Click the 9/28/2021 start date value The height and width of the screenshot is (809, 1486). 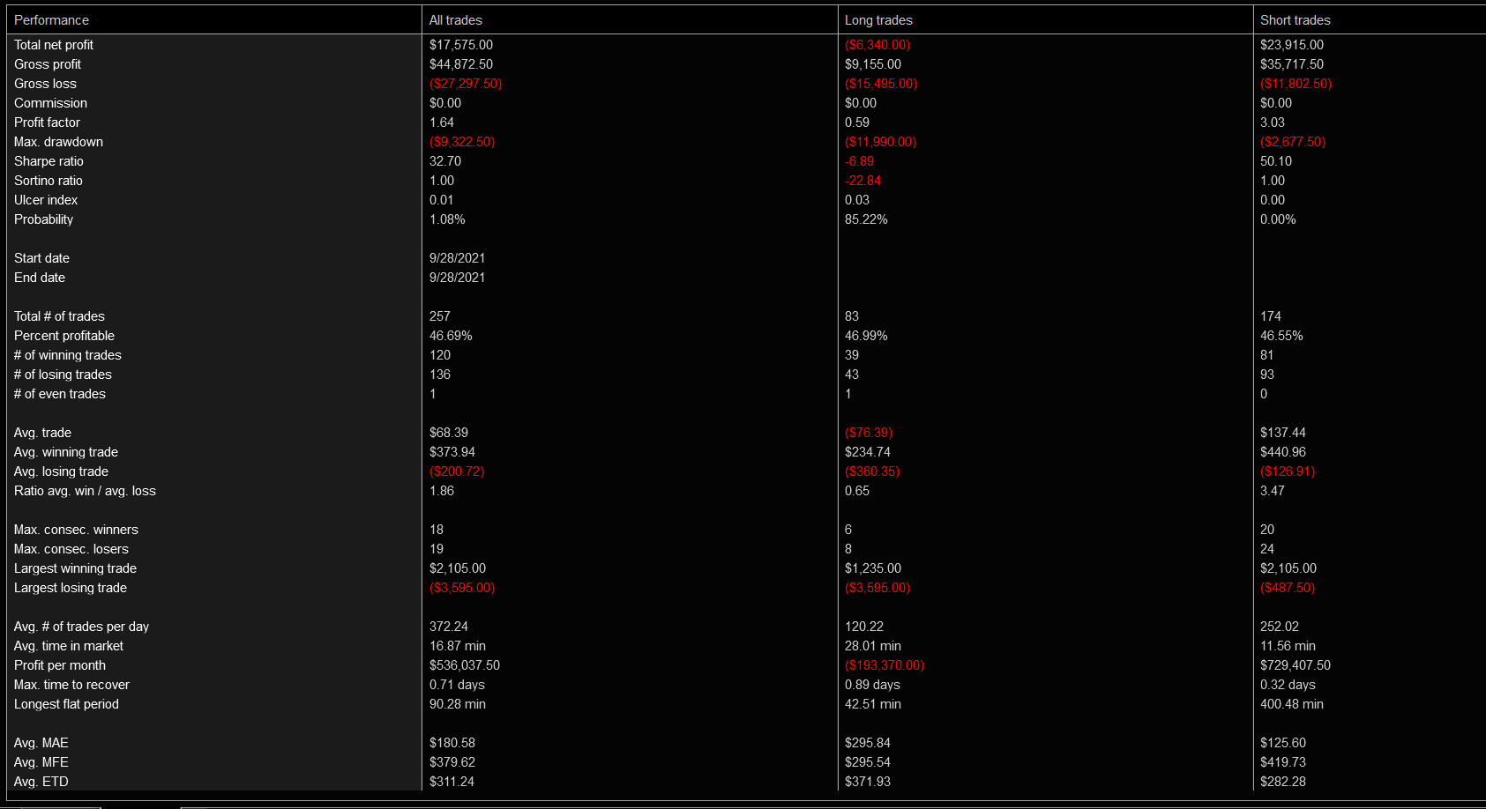tap(457, 258)
